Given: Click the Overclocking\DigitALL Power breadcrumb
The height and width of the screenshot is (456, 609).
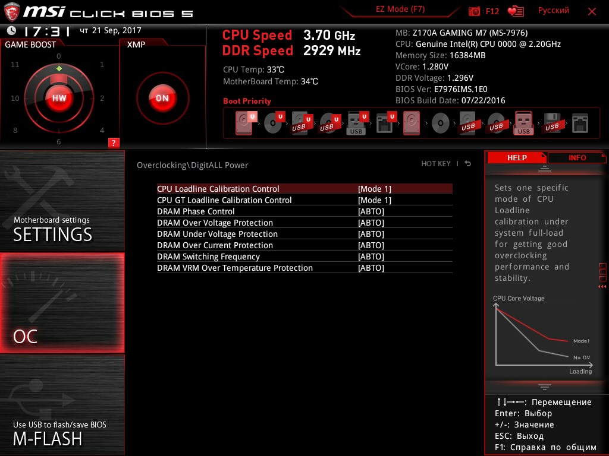Looking at the screenshot, I should pyautogui.click(x=192, y=165).
